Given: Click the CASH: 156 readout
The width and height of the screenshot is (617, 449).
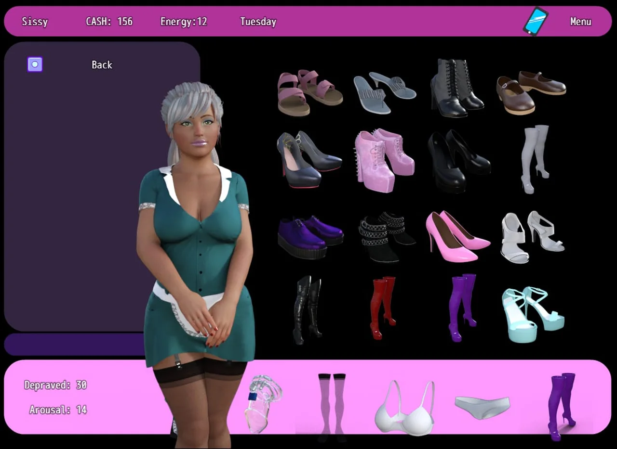Looking at the screenshot, I should coord(109,22).
